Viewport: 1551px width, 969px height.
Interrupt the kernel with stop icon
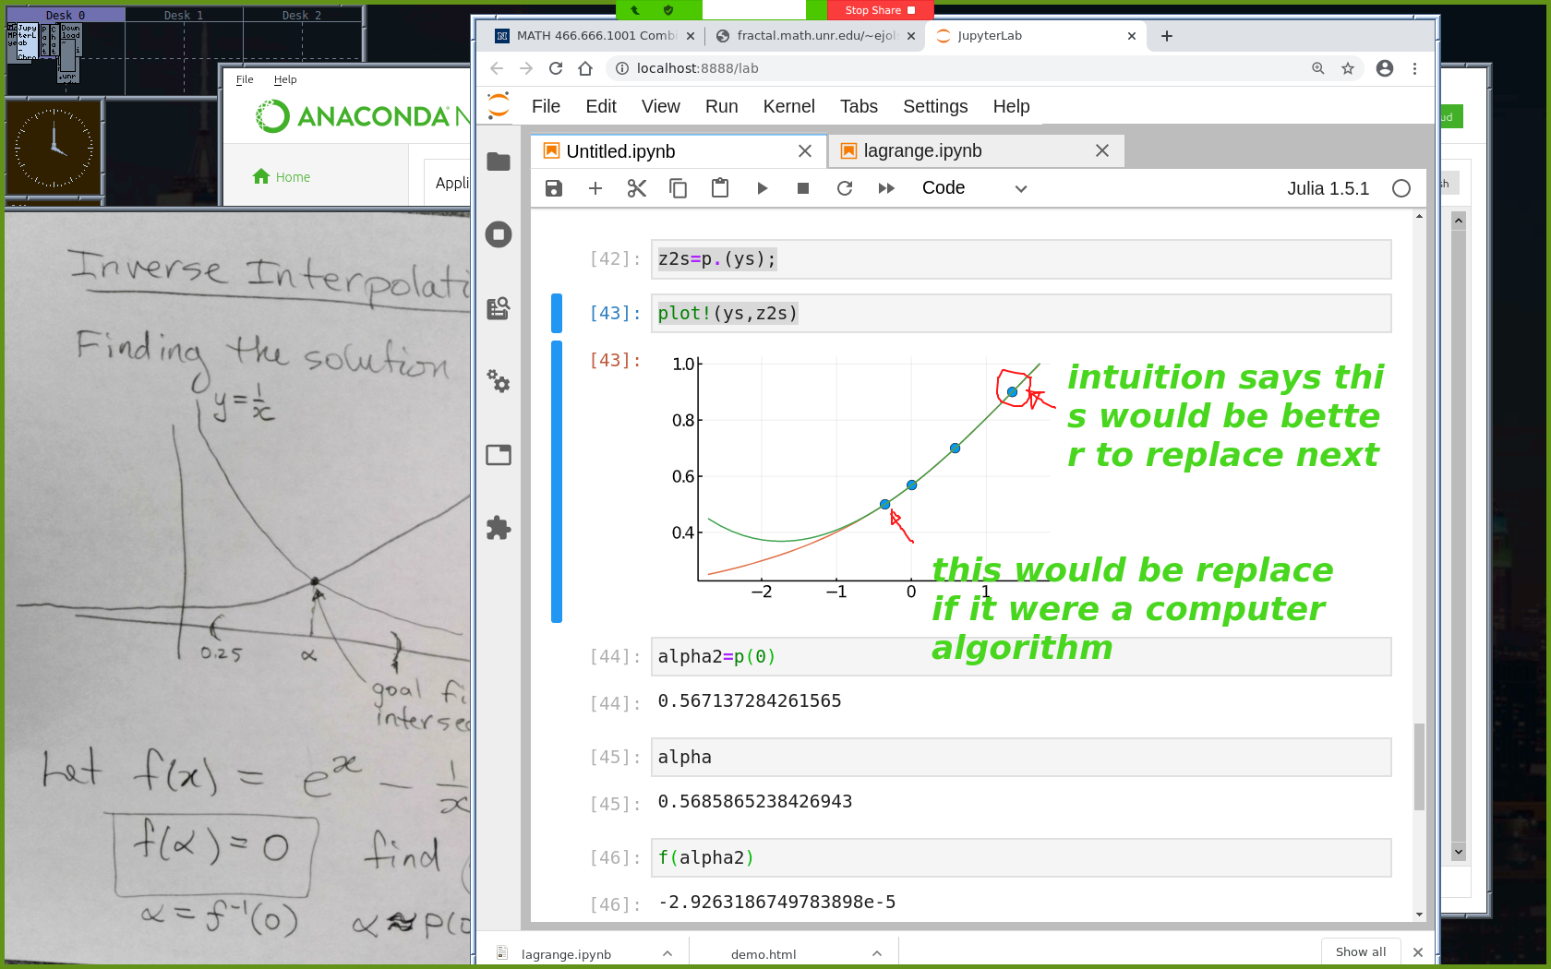click(803, 188)
